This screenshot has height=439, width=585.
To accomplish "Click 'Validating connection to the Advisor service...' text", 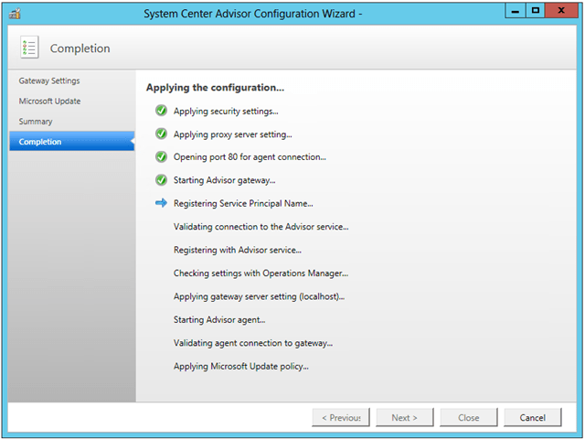I will click(x=261, y=227).
